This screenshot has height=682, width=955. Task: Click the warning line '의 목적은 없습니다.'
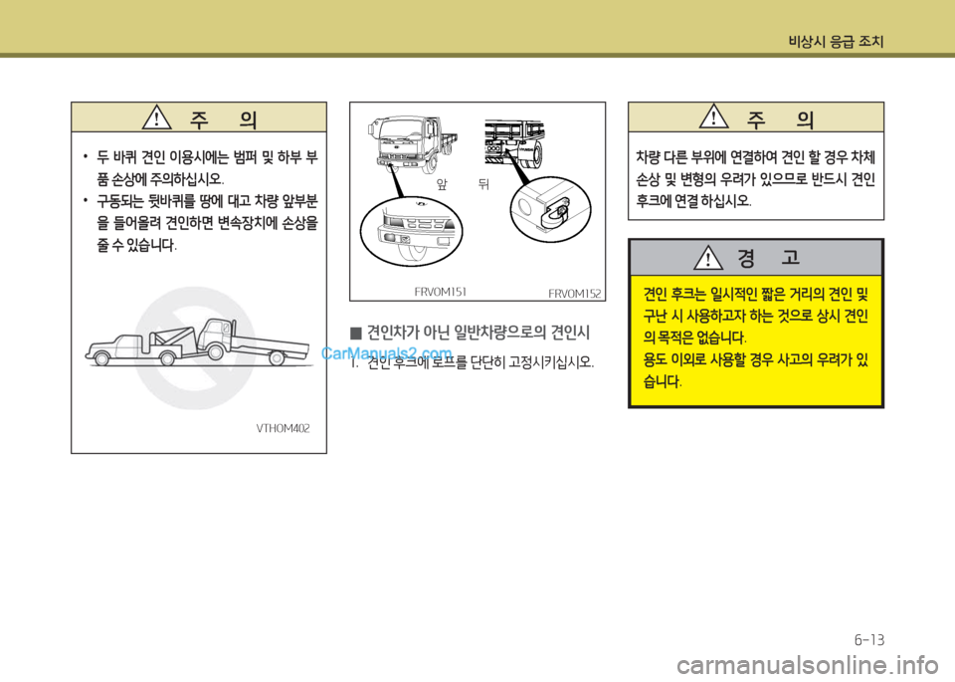pyautogui.click(x=694, y=338)
